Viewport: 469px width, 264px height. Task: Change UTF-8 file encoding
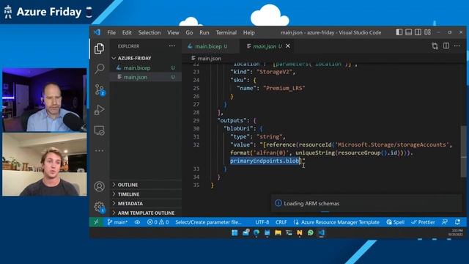262,222
